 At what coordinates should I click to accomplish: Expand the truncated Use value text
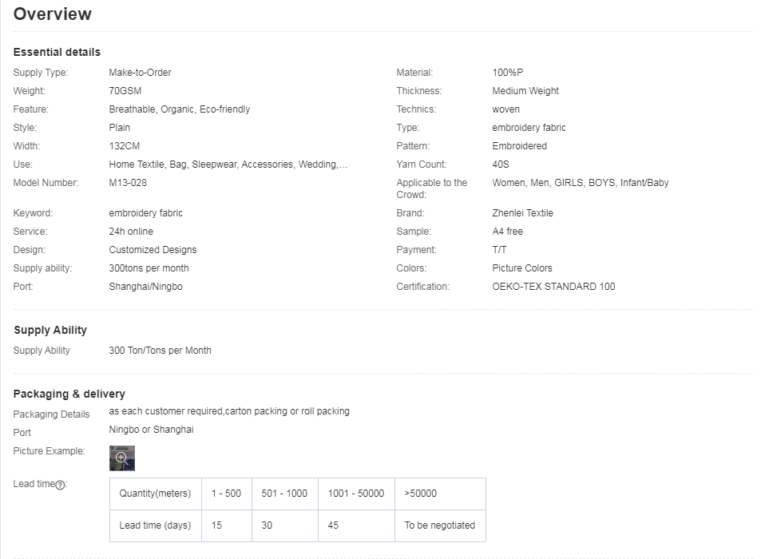(x=228, y=165)
